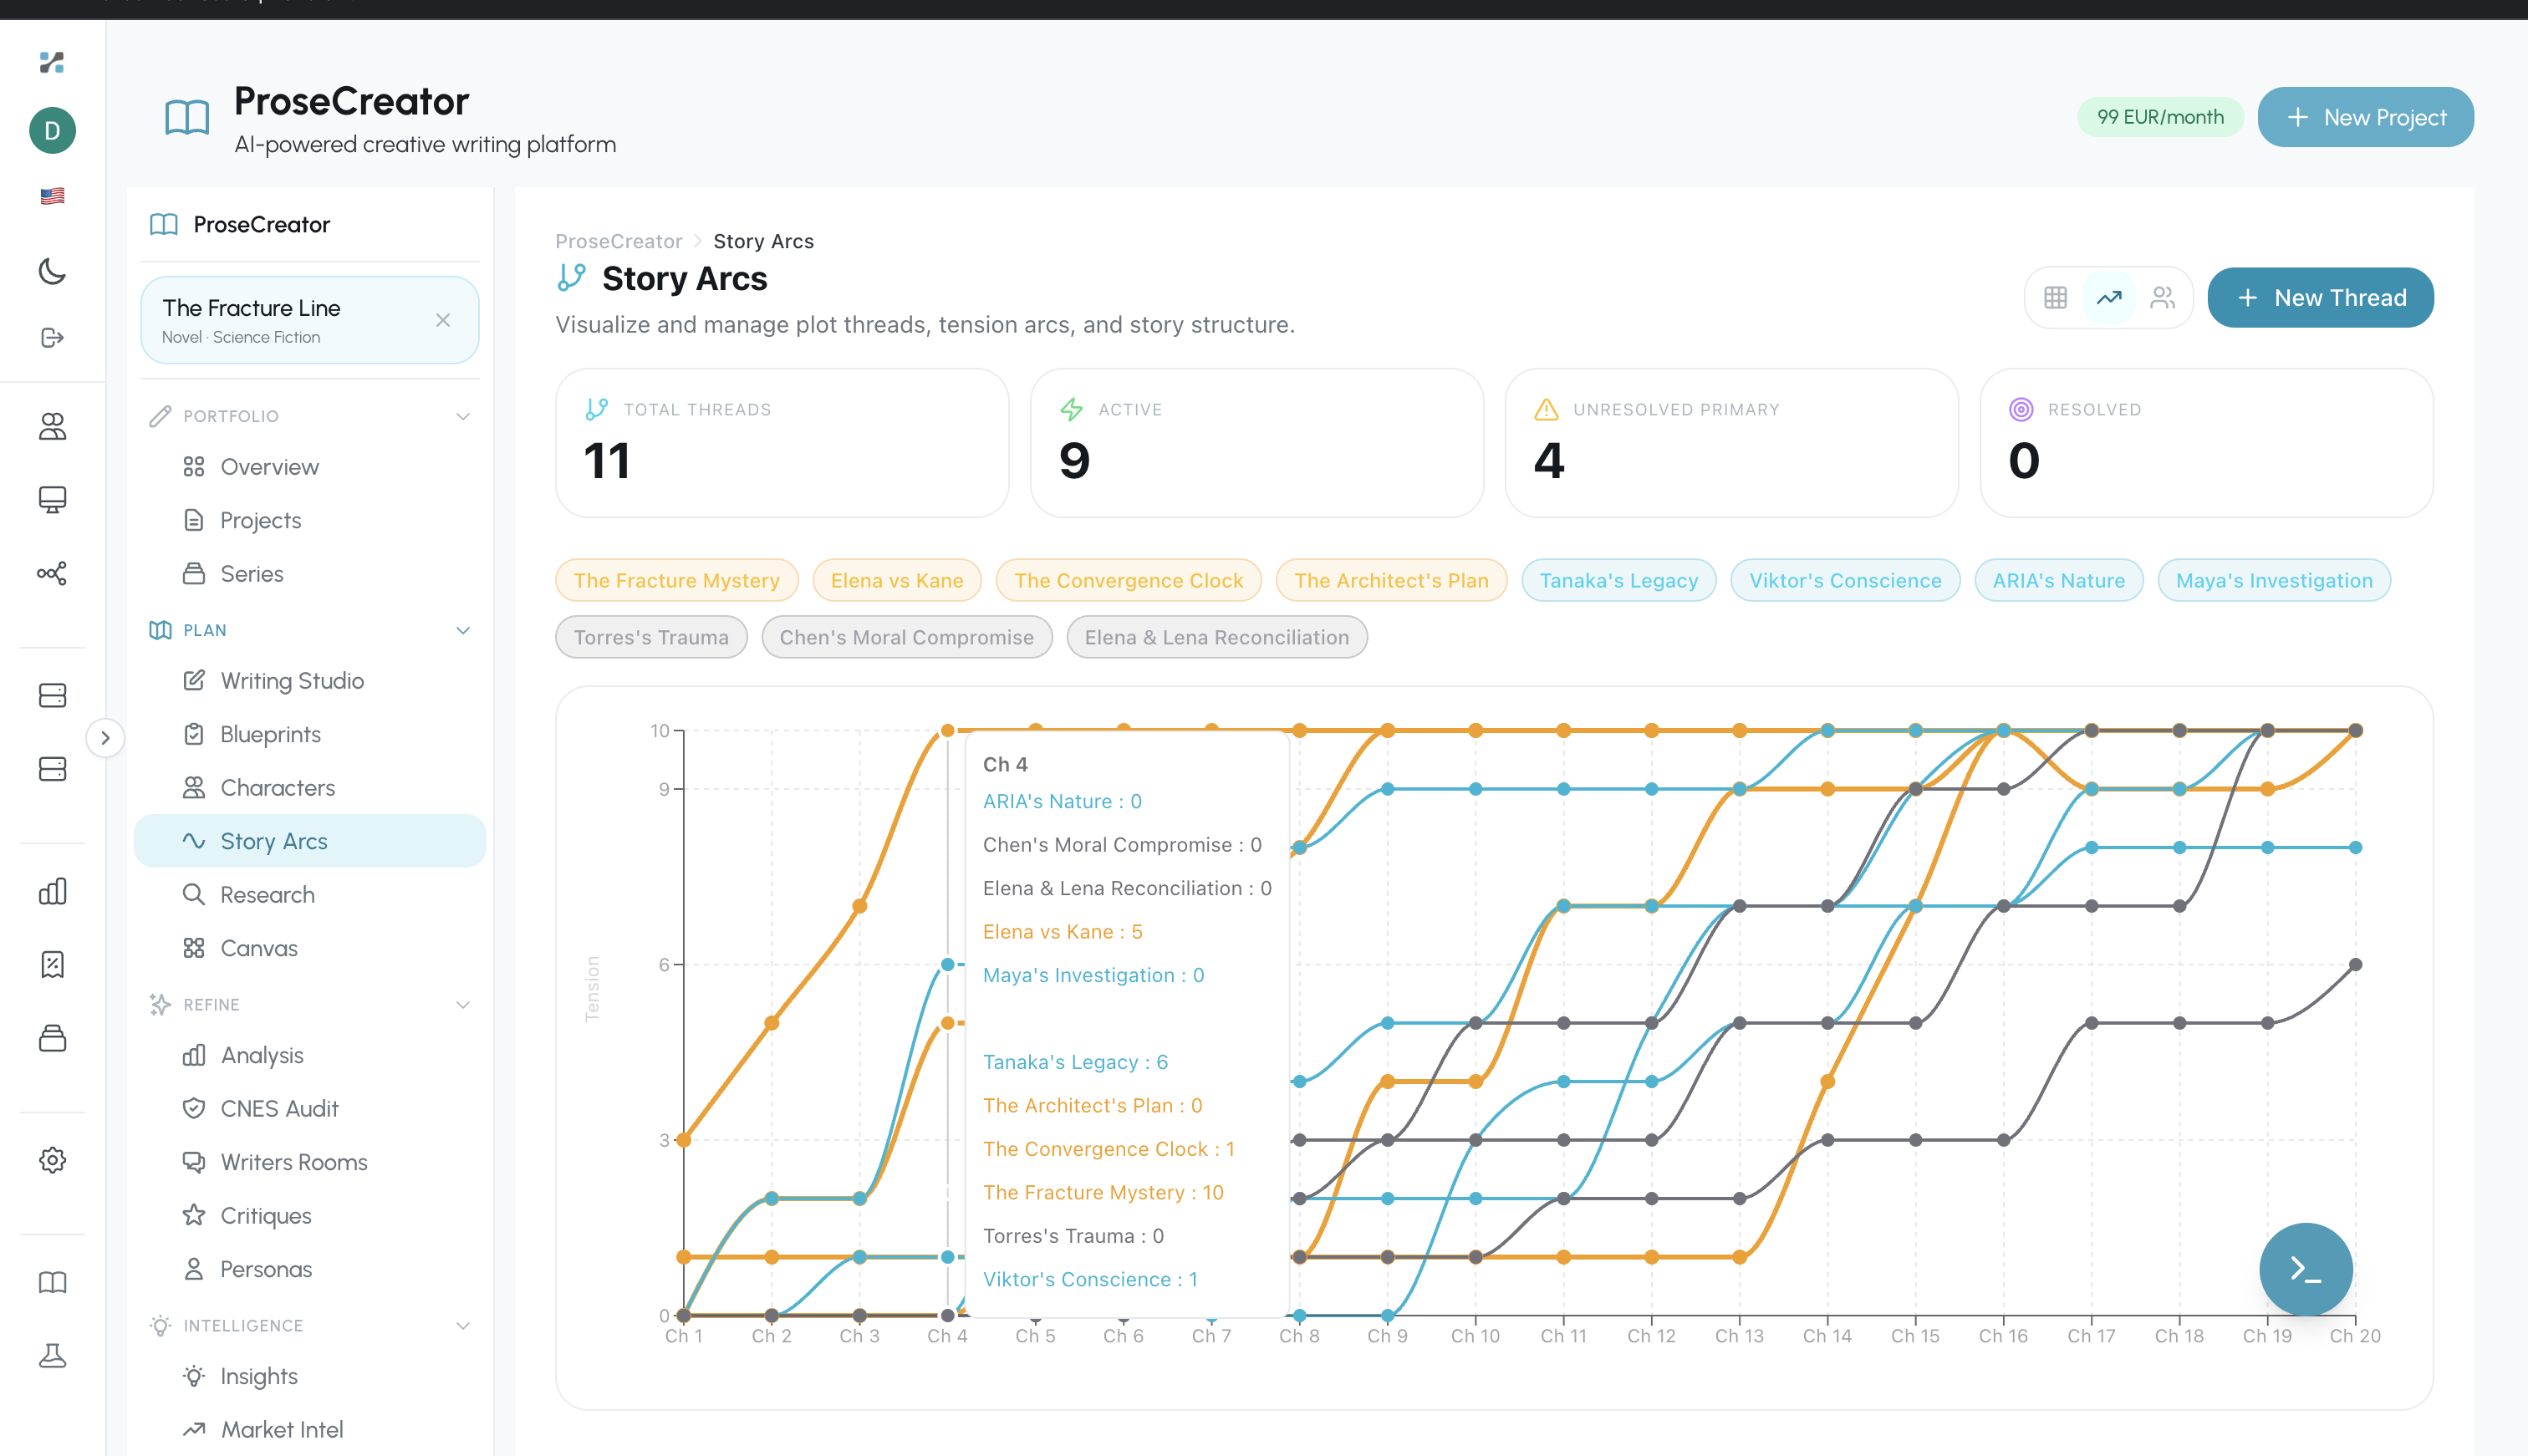Click the book icon near the bottom rail

click(x=52, y=1282)
